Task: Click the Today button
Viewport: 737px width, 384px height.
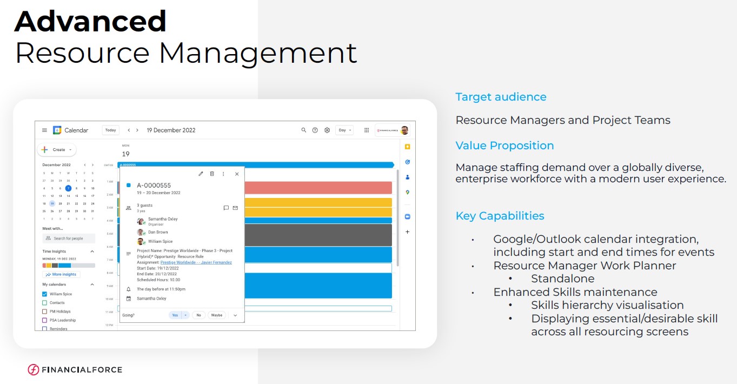Action: [x=110, y=130]
